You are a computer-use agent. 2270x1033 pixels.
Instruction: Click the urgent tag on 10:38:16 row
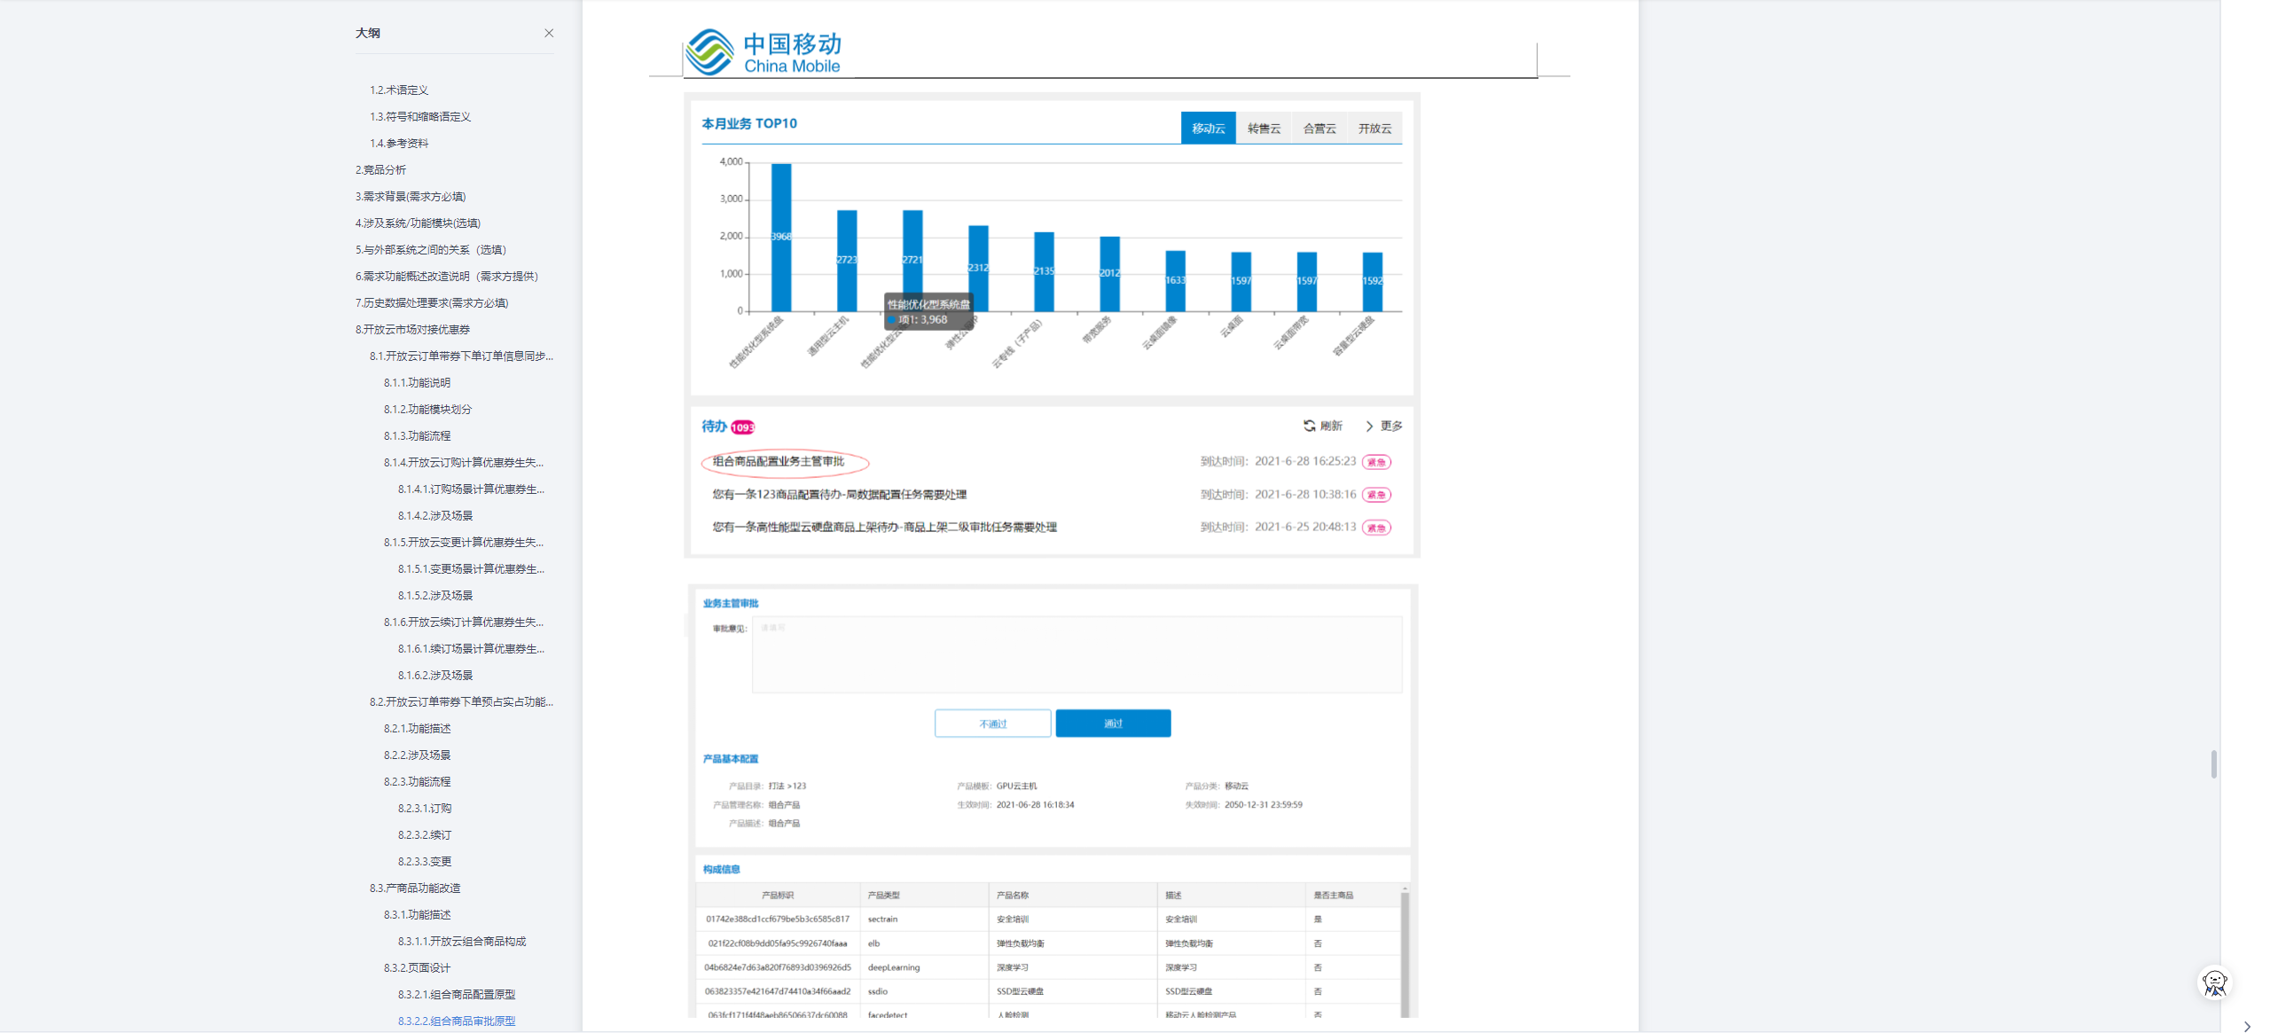(x=1376, y=495)
